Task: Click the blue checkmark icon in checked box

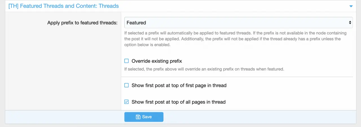Action: (127, 102)
